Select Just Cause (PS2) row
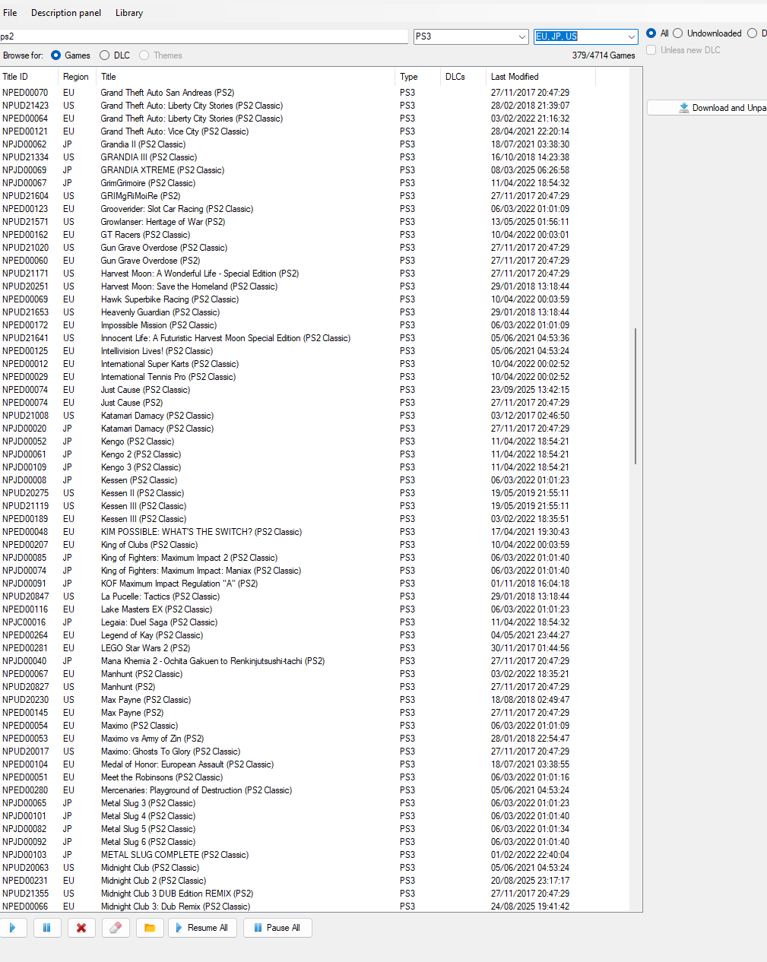Image resolution: width=767 pixels, height=962 pixels. [x=315, y=403]
